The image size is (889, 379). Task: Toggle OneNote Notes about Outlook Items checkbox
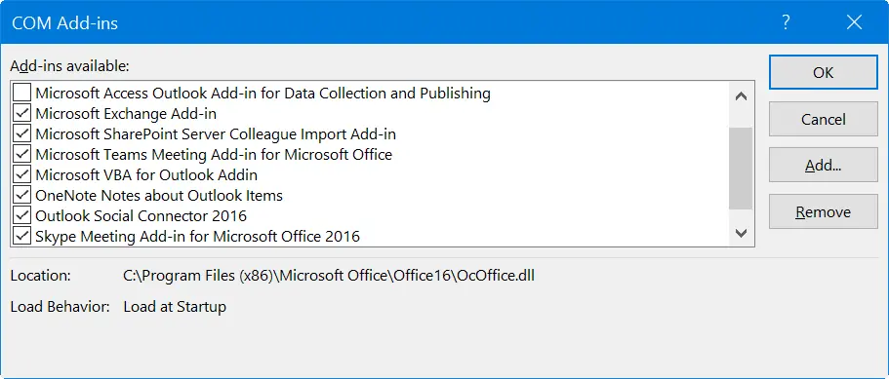(22, 195)
